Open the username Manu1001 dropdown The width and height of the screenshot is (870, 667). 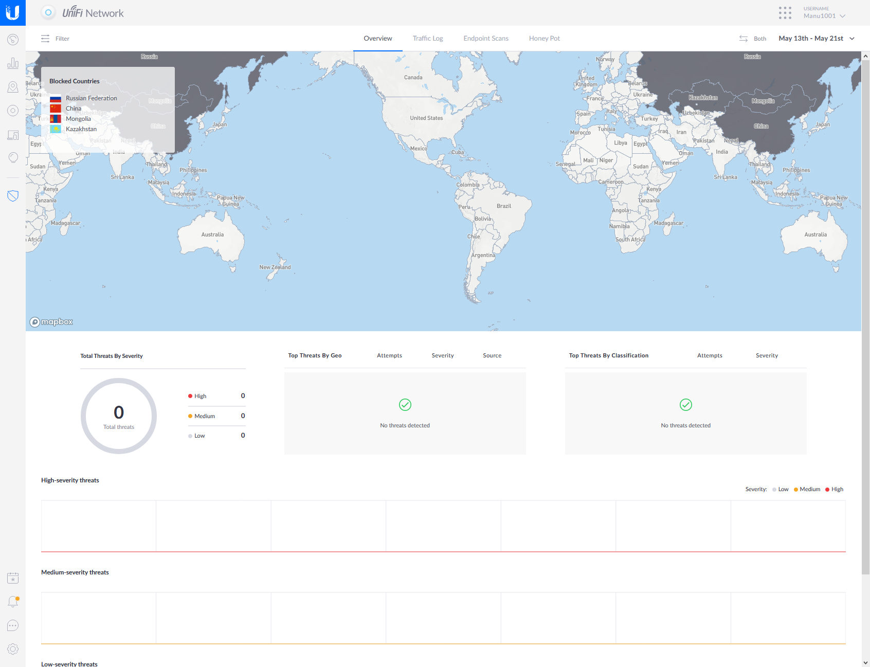(824, 13)
